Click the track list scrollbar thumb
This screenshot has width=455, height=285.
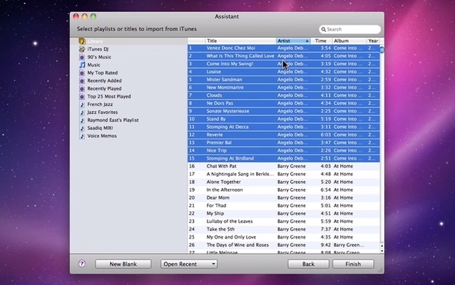coord(382,50)
